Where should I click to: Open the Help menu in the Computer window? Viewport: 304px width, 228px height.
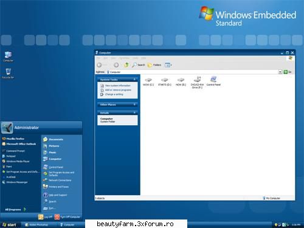143,58
